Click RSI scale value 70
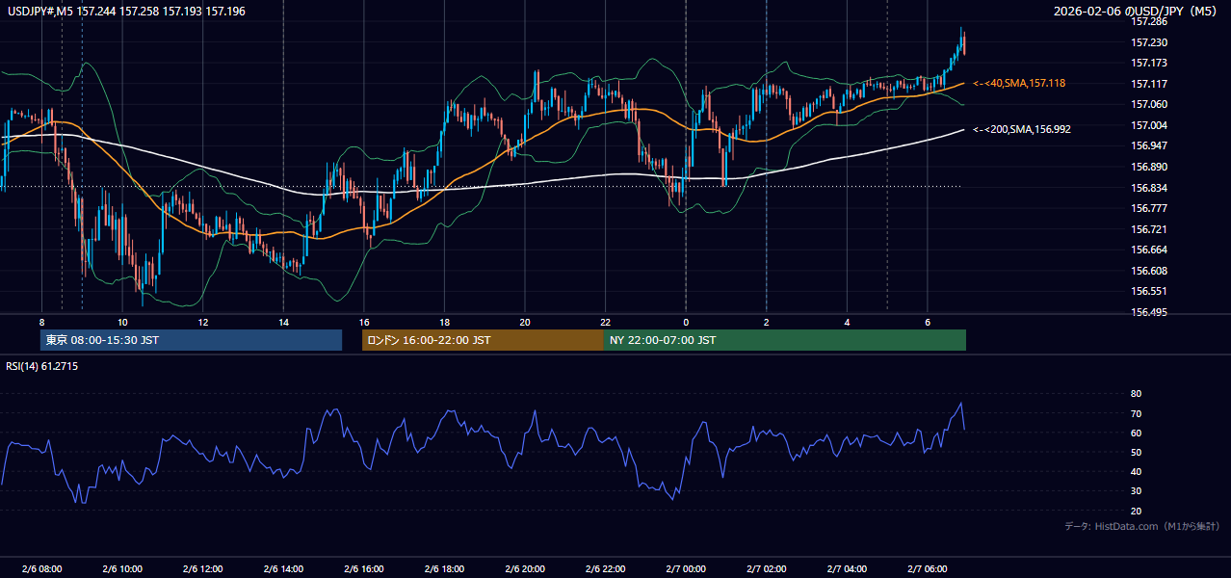Screen dimensions: 1231x578 click(x=1136, y=413)
